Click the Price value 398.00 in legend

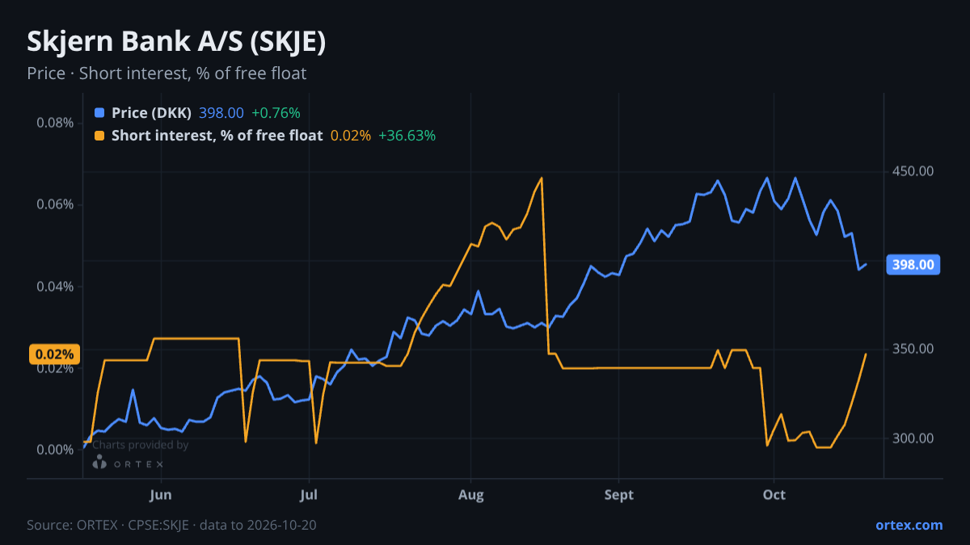221,113
